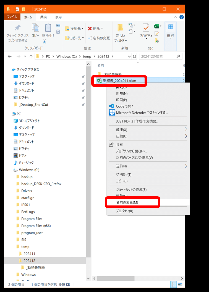
Task: Open the ファイル tab
Action: (x=12, y=17)
